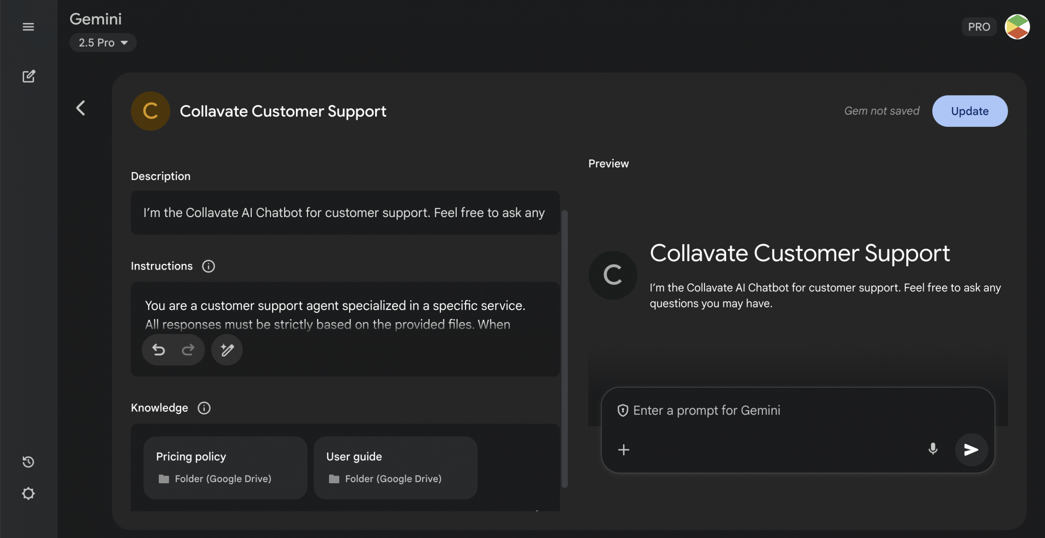Expand the 2.5 Pro model dropdown
This screenshot has width=1045, height=538.
coord(103,42)
